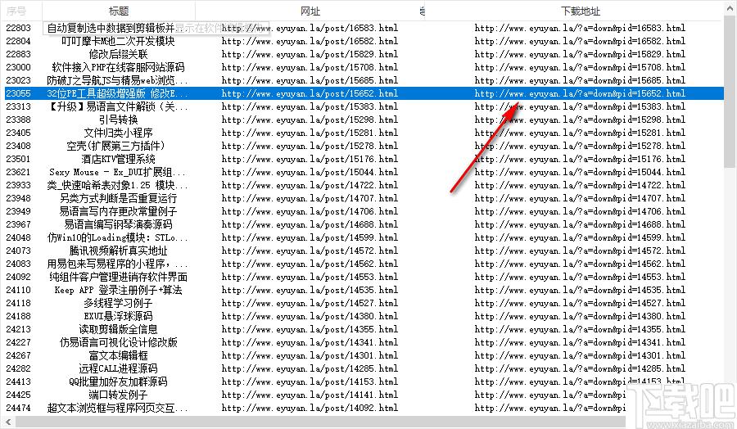The height and width of the screenshot is (429, 737).
Task: Click download address with pid=14355
Action: click(580, 329)
